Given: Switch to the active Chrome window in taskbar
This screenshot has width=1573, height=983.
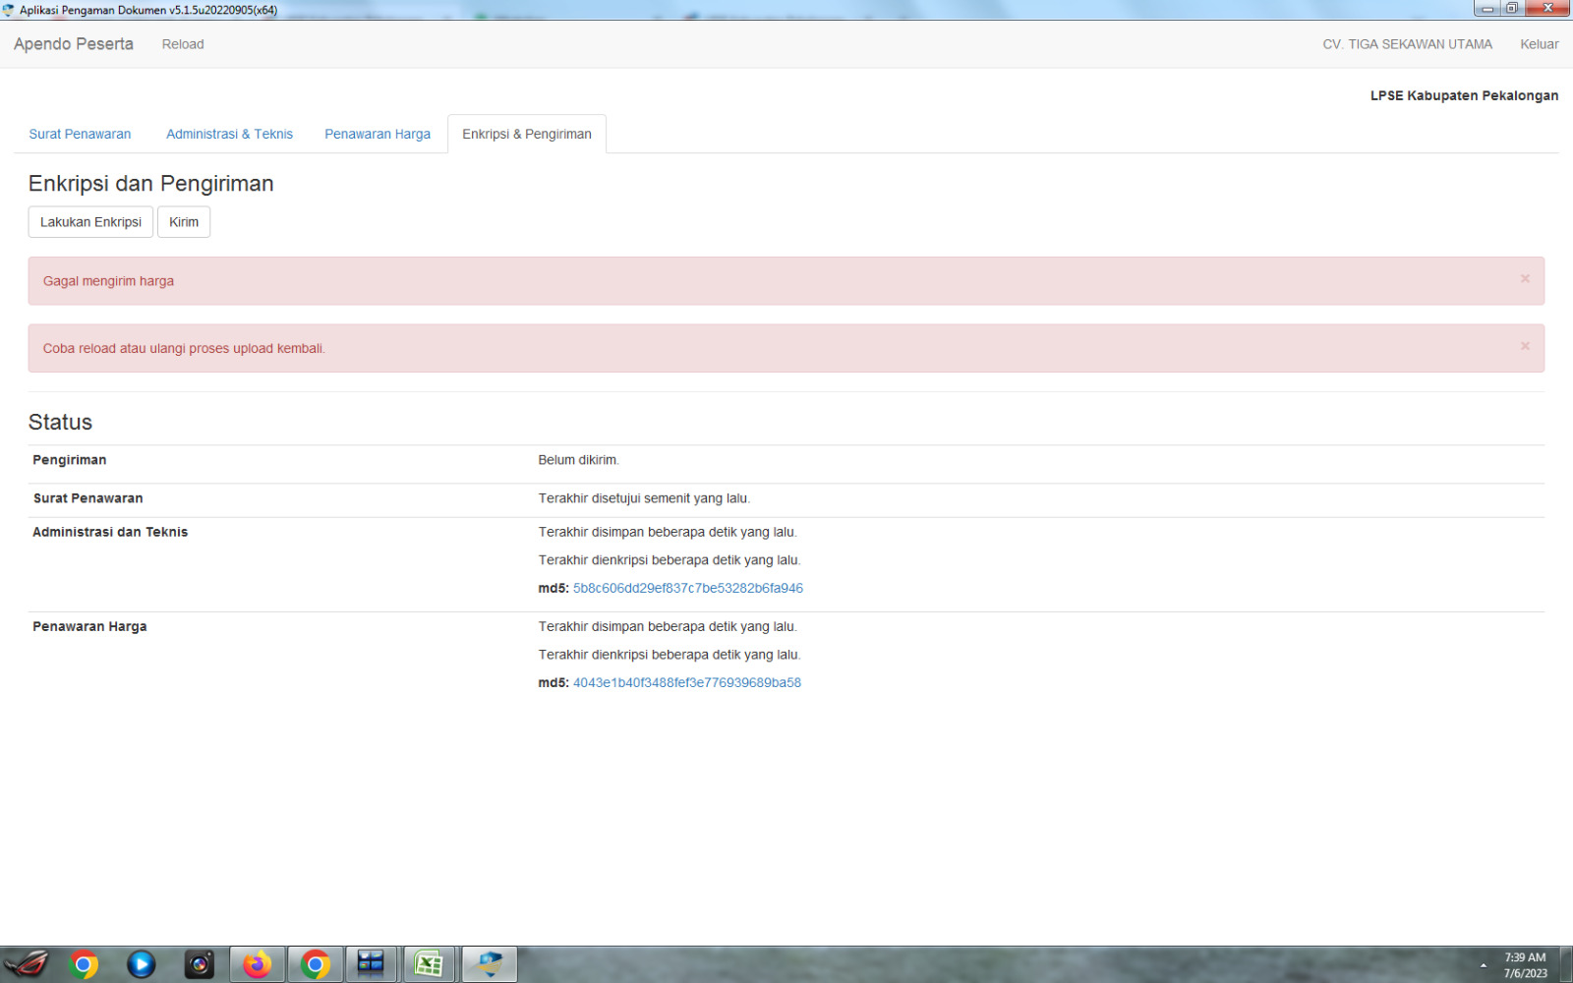Looking at the screenshot, I should pos(315,964).
